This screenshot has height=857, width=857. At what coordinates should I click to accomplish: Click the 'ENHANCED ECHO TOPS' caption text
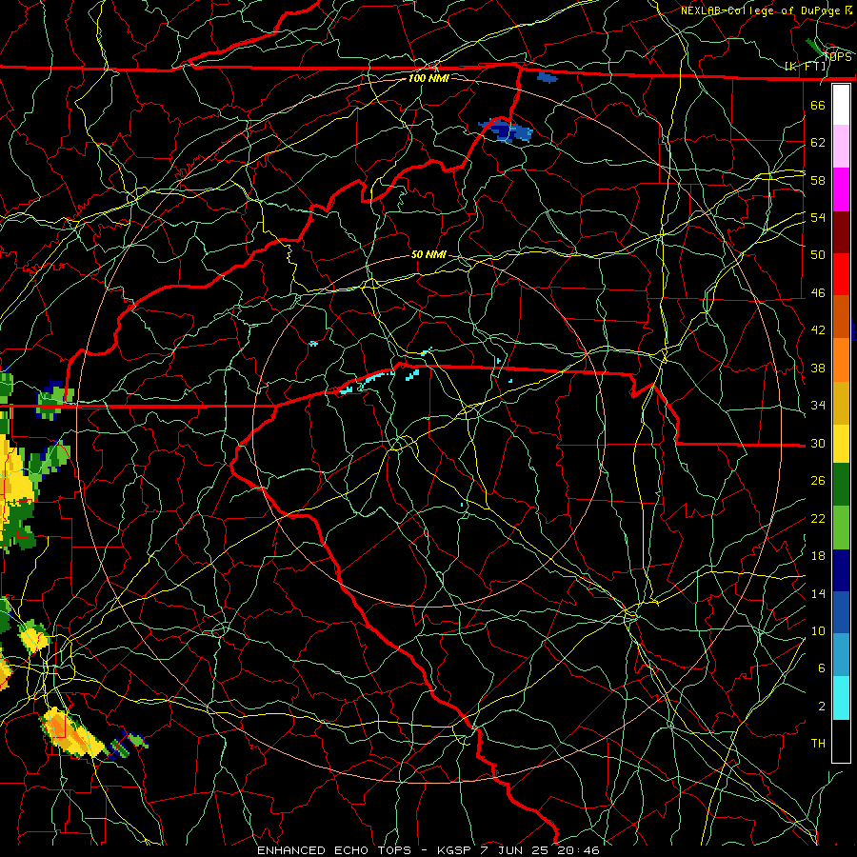(x=334, y=850)
